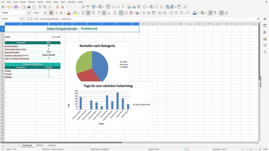Toggle Center Horizontally alignment

pyautogui.click(x=88, y=13)
